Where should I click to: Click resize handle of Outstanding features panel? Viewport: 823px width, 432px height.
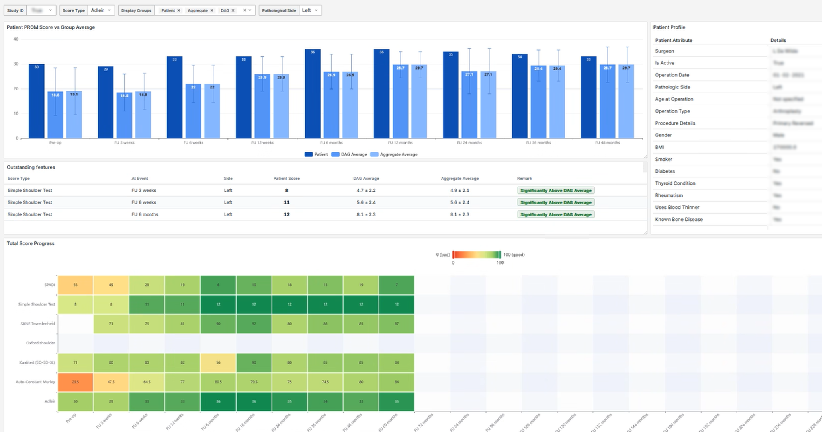[x=645, y=232]
